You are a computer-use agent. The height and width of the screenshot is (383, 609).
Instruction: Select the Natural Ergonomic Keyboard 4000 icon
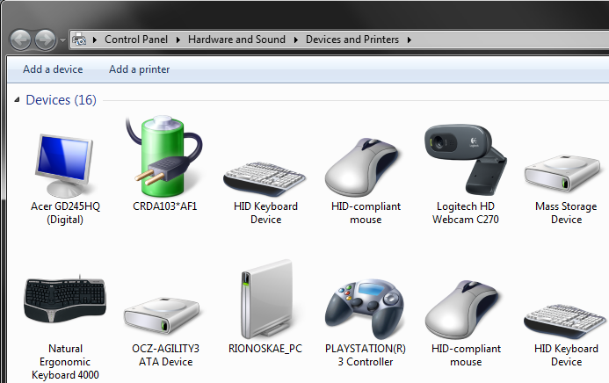pos(65,300)
